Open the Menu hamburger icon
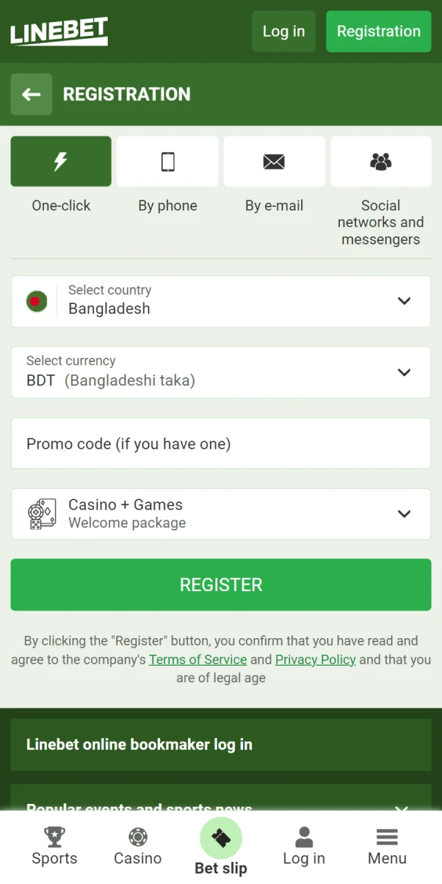The image size is (442, 884). [387, 836]
